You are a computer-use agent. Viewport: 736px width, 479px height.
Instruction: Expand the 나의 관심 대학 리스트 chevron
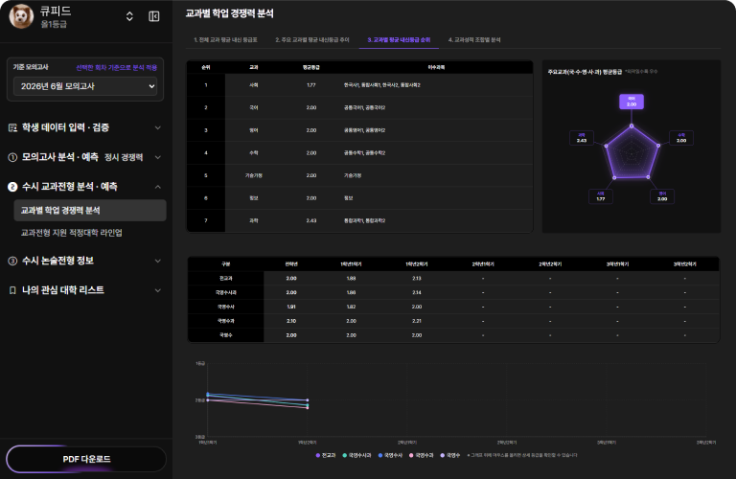tap(158, 290)
